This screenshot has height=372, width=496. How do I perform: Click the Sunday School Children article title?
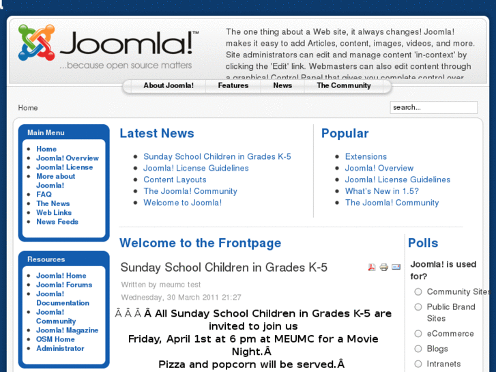click(x=224, y=268)
